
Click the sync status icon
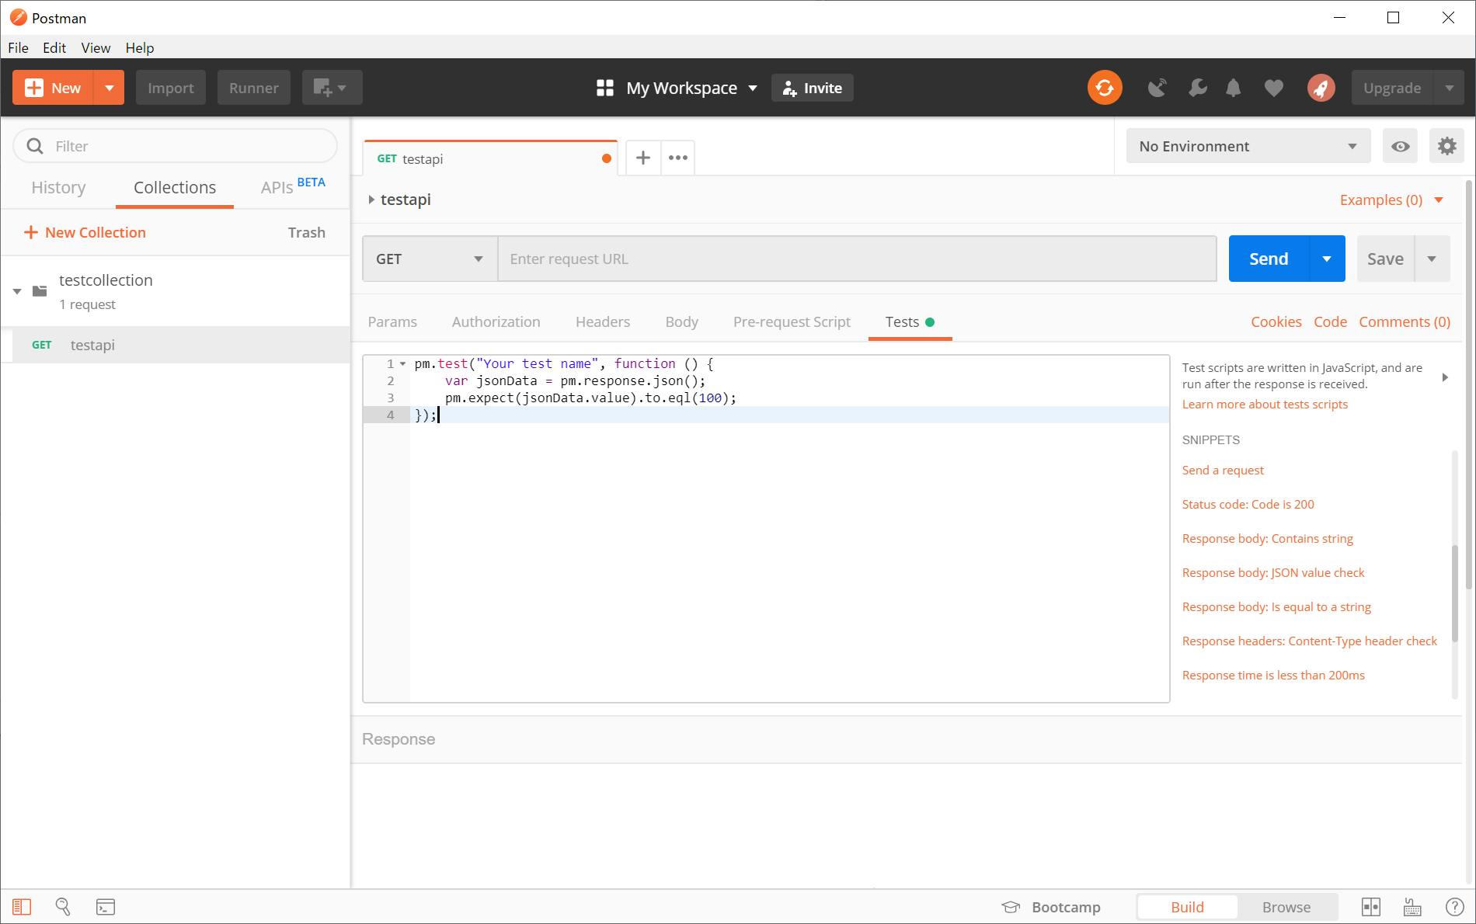(1104, 87)
